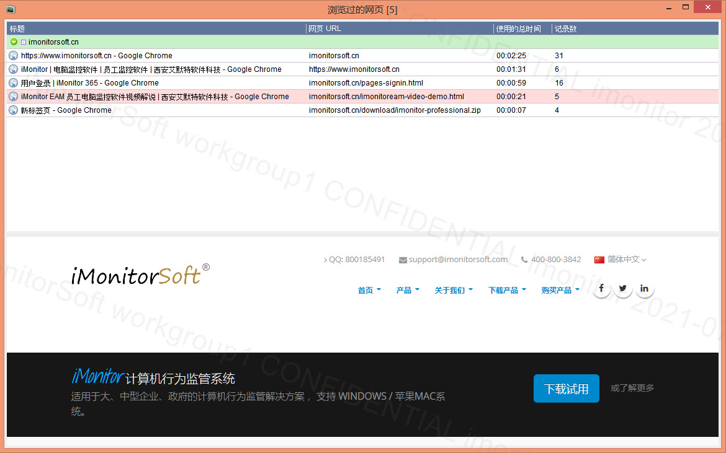Click URL cell https://www.imonitorsoft.cn
The height and width of the screenshot is (453, 726).
(354, 69)
